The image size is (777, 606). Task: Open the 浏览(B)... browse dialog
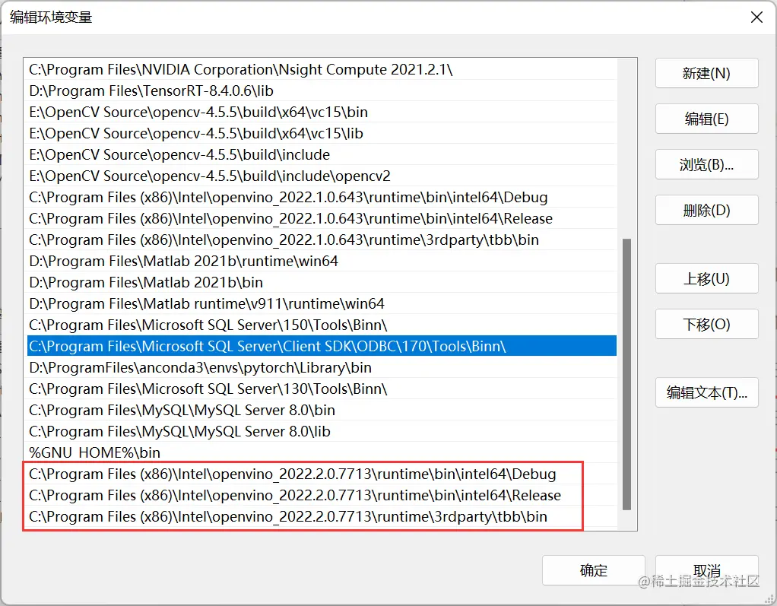tap(706, 164)
